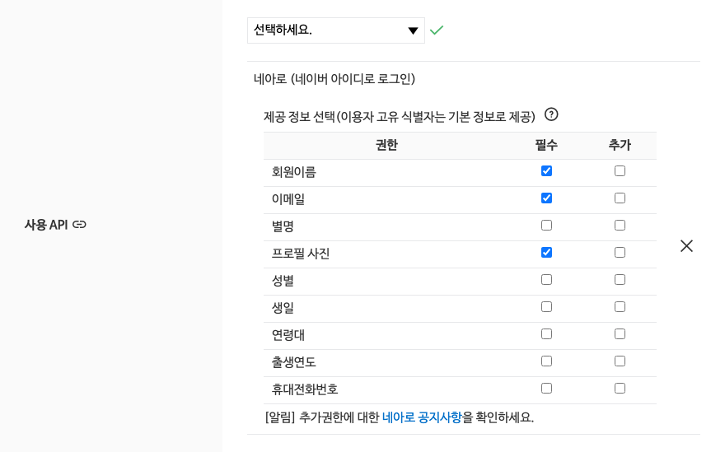Uncheck the required 이메일 checkbox
The image size is (725, 452).
[546, 198]
